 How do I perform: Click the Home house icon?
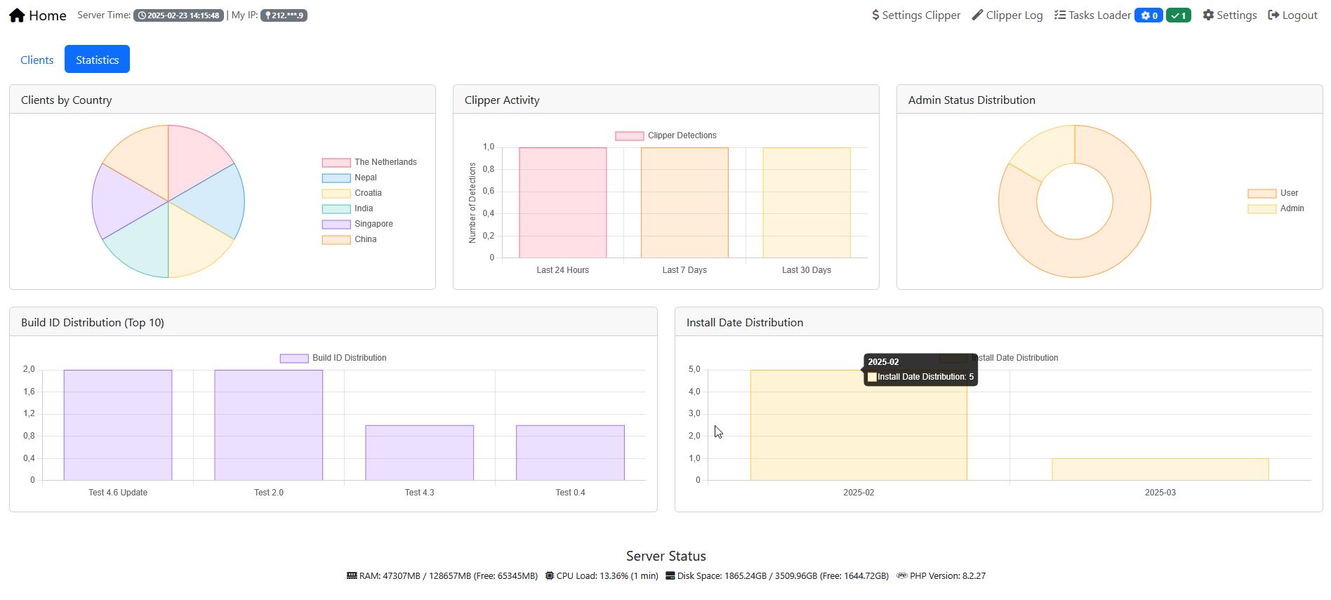(x=17, y=15)
